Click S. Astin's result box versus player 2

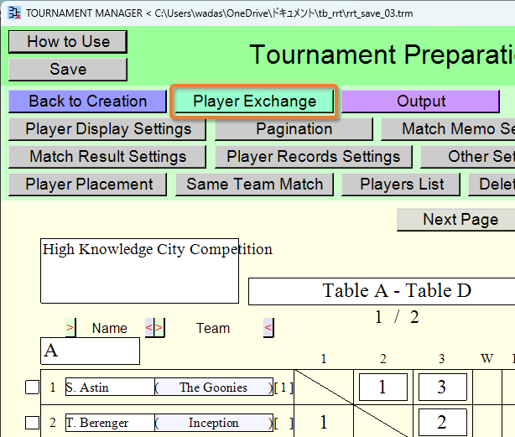[383, 388]
